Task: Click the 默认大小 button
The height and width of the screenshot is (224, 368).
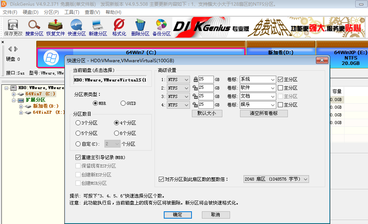Action: point(207,113)
